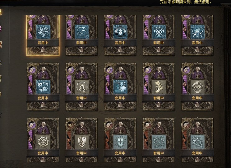Choose the two elf figures skill icon
This screenshot has height=168, width=231.
(x=120, y=87)
